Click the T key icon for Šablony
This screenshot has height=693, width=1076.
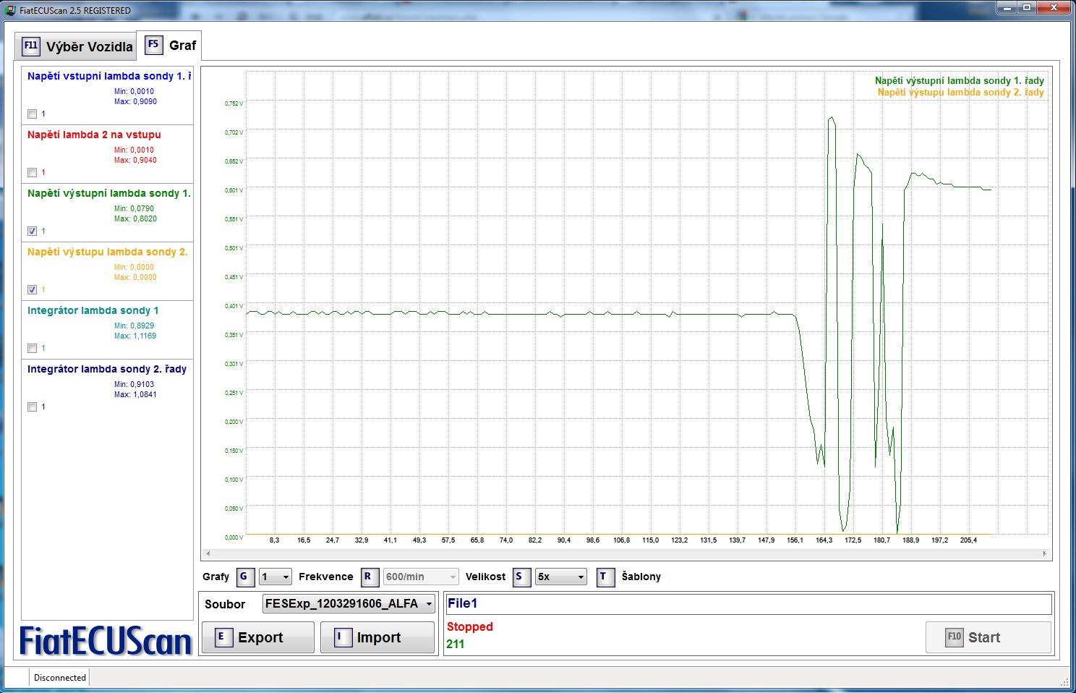click(605, 577)
